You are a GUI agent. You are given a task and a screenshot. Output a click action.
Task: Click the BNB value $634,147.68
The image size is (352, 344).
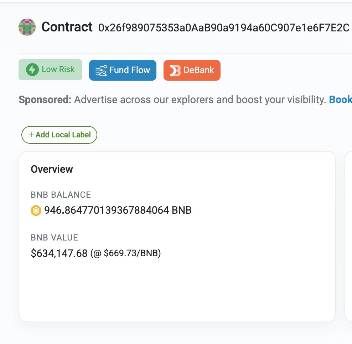click(59, 253)
